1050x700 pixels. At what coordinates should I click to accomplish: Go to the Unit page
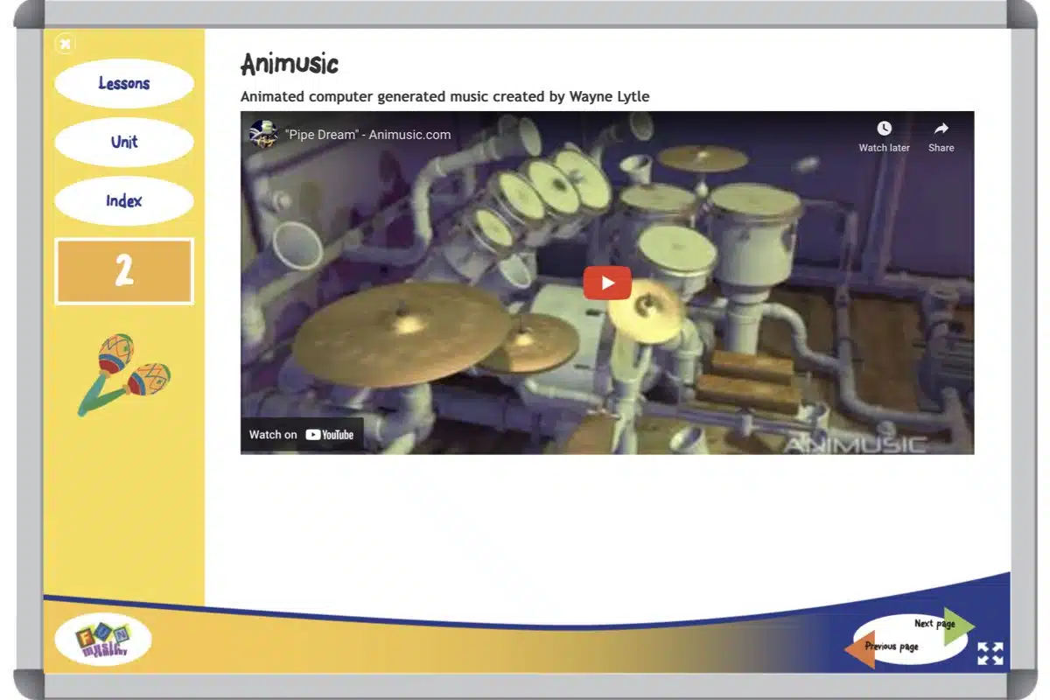point(123,142)
